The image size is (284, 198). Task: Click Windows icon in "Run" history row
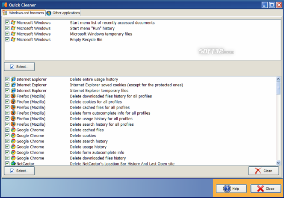13,28
